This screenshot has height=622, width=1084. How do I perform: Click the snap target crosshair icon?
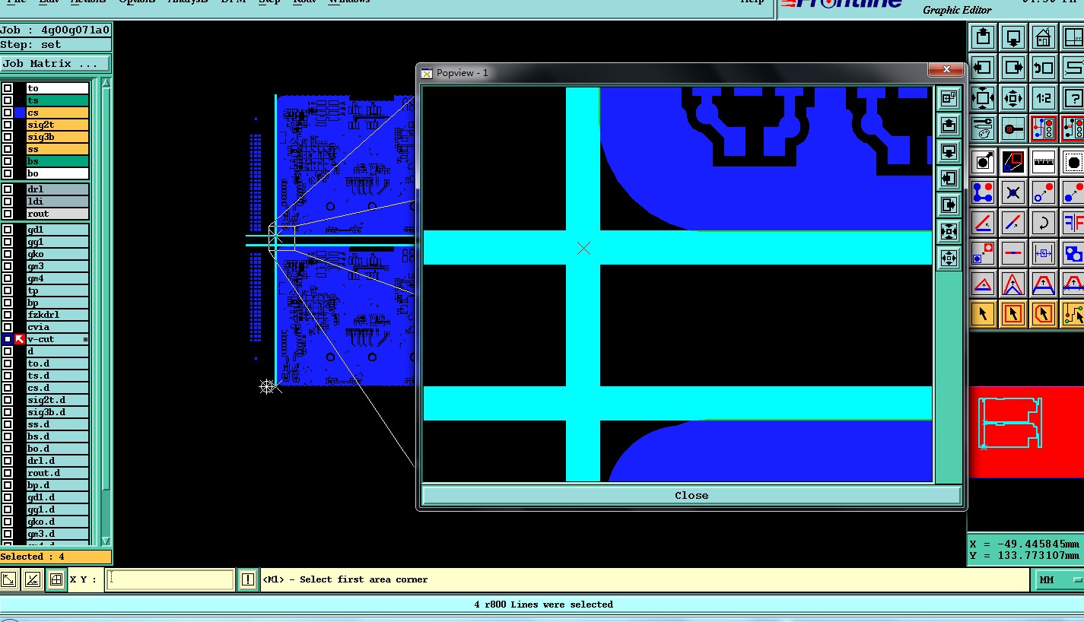click(1013, 129)
